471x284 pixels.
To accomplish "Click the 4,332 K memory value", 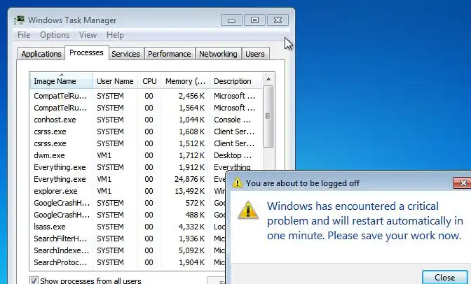I will point(191,227).
